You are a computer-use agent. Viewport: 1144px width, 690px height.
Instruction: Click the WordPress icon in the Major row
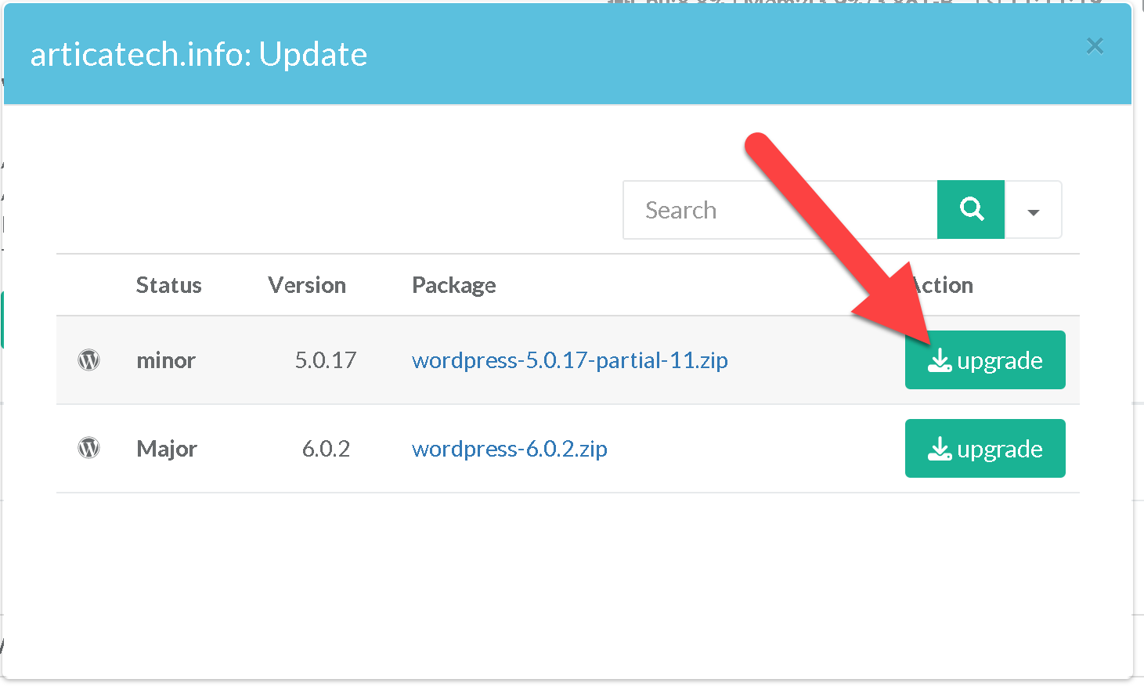coord(89,449)
